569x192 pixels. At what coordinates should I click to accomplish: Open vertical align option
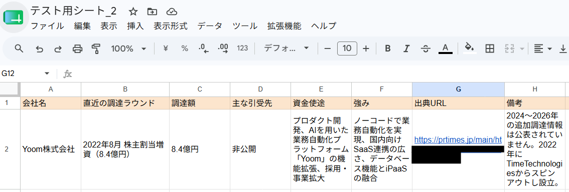(563, 48)
